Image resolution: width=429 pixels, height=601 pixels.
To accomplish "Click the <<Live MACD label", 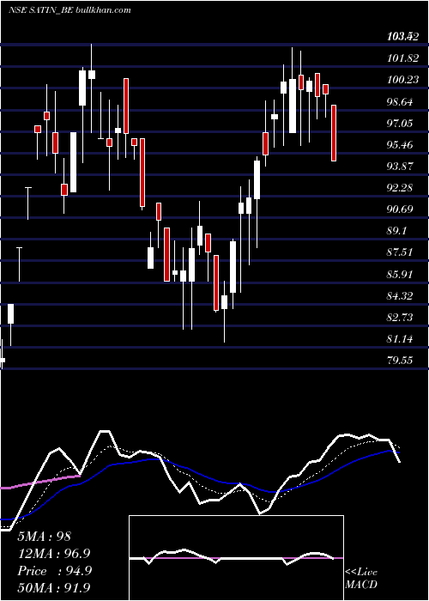I will 361,579.
